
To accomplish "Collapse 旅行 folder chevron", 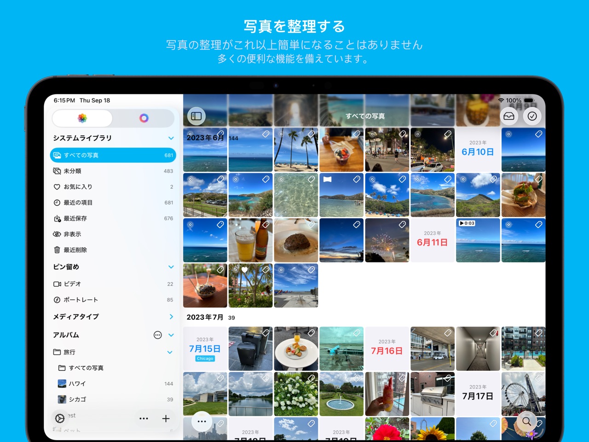I will [x=170, y=352].
